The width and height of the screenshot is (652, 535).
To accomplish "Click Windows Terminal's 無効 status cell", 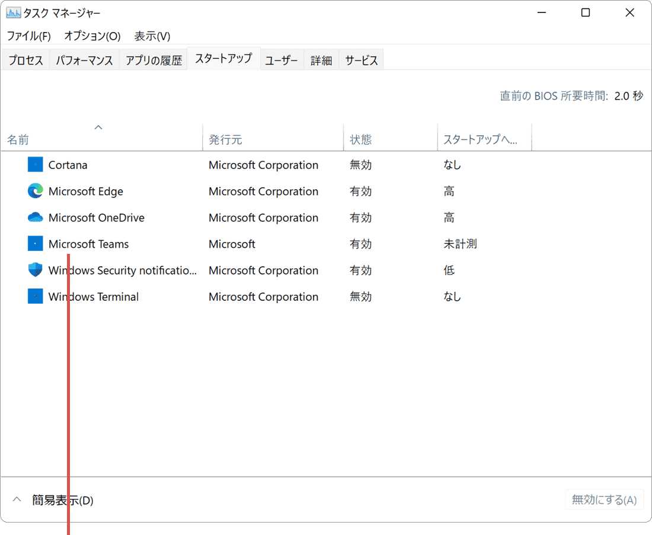I will (x=360, y=296).
